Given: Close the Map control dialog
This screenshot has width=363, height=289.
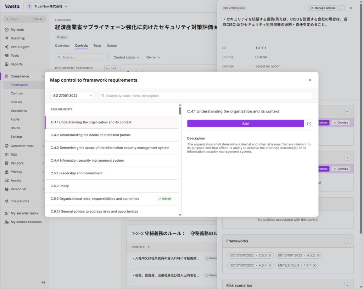Looking at the screenshot, I should click(310, 80).
